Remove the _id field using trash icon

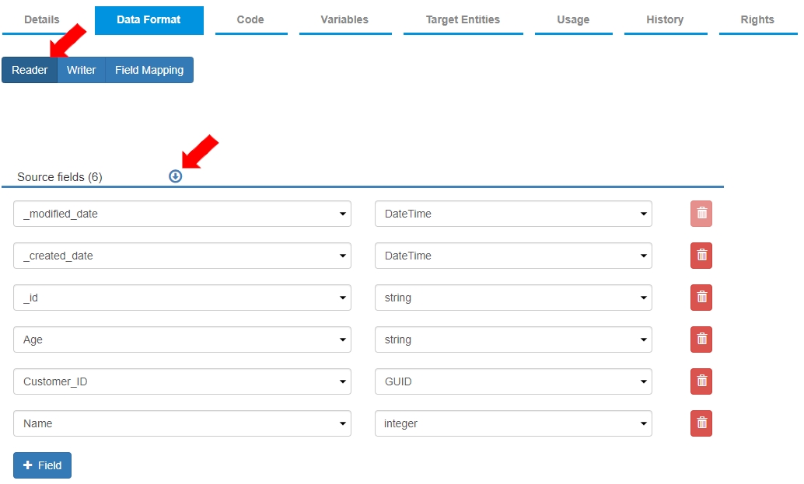[701, 298]
